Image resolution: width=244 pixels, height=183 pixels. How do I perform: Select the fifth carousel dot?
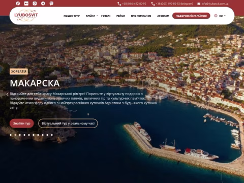tap(29, 135)
